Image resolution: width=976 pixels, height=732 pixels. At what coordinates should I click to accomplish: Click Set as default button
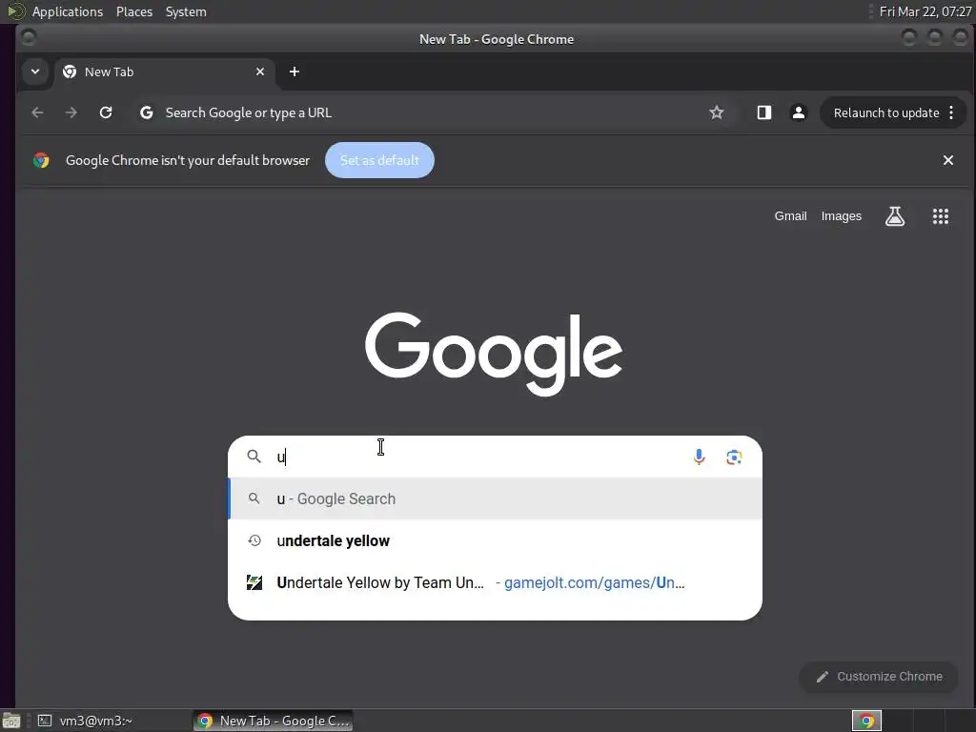(x=379, y=160)
